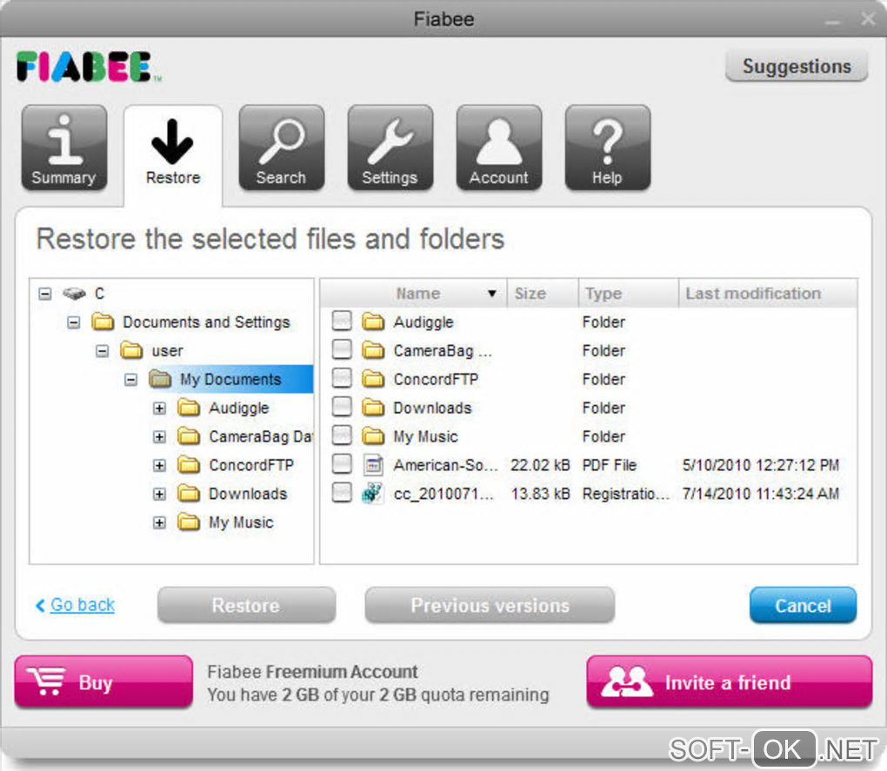Check the Audiggle folder checkbox
Viewport: 887px width, 771px height.
(342, 321)
